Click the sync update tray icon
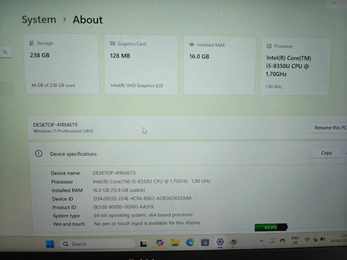Image resolution: width=347 pixels, height=260 pixels. pos(272,240)
